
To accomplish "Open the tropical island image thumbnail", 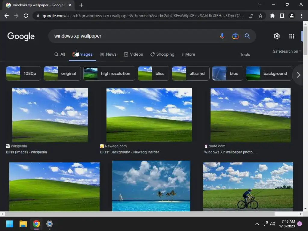I will point(151,186).
